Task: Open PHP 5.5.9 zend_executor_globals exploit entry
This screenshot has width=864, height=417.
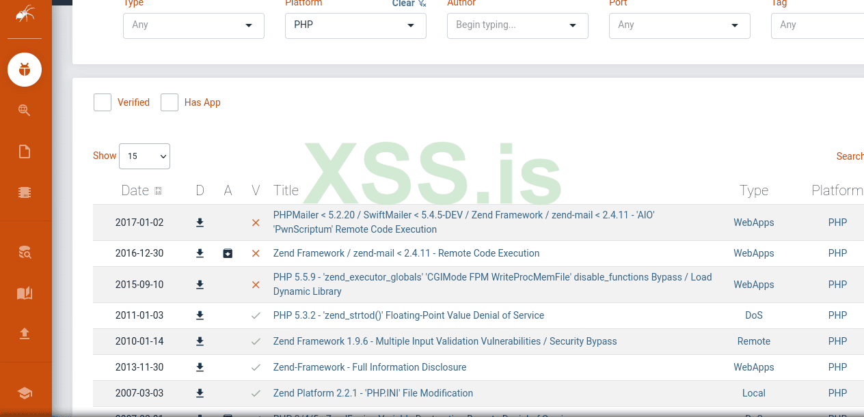Action: pyautogui.click(x=492, y=285)
